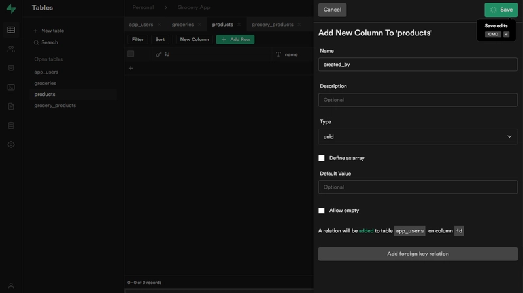Image resolution: width=523 pixels, height=293 pixels.
Task: Click the plus icon next to New table
Action: click(36, 31)
